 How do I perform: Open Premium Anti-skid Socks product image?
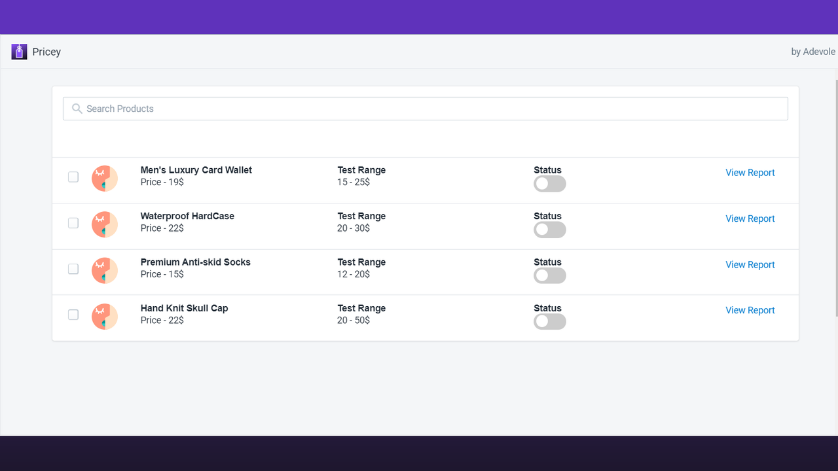(x=105, y=270)
